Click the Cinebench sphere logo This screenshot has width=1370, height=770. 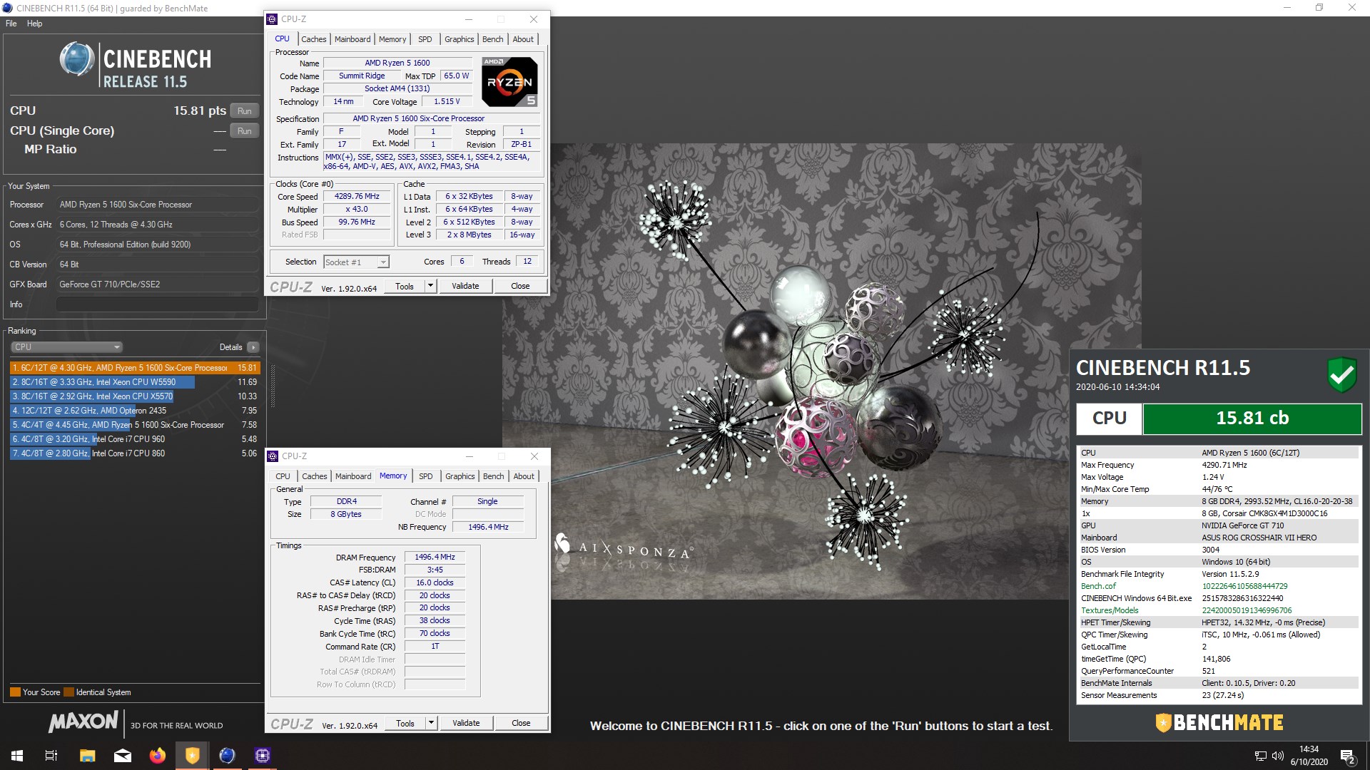pyautogui.click(x=76, y=59)
